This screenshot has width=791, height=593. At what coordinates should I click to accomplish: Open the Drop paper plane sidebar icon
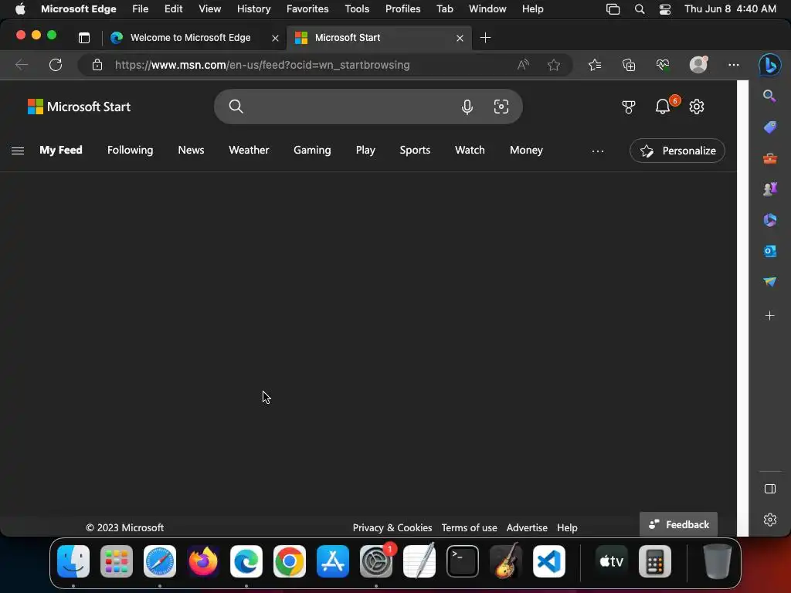(770, 281)
